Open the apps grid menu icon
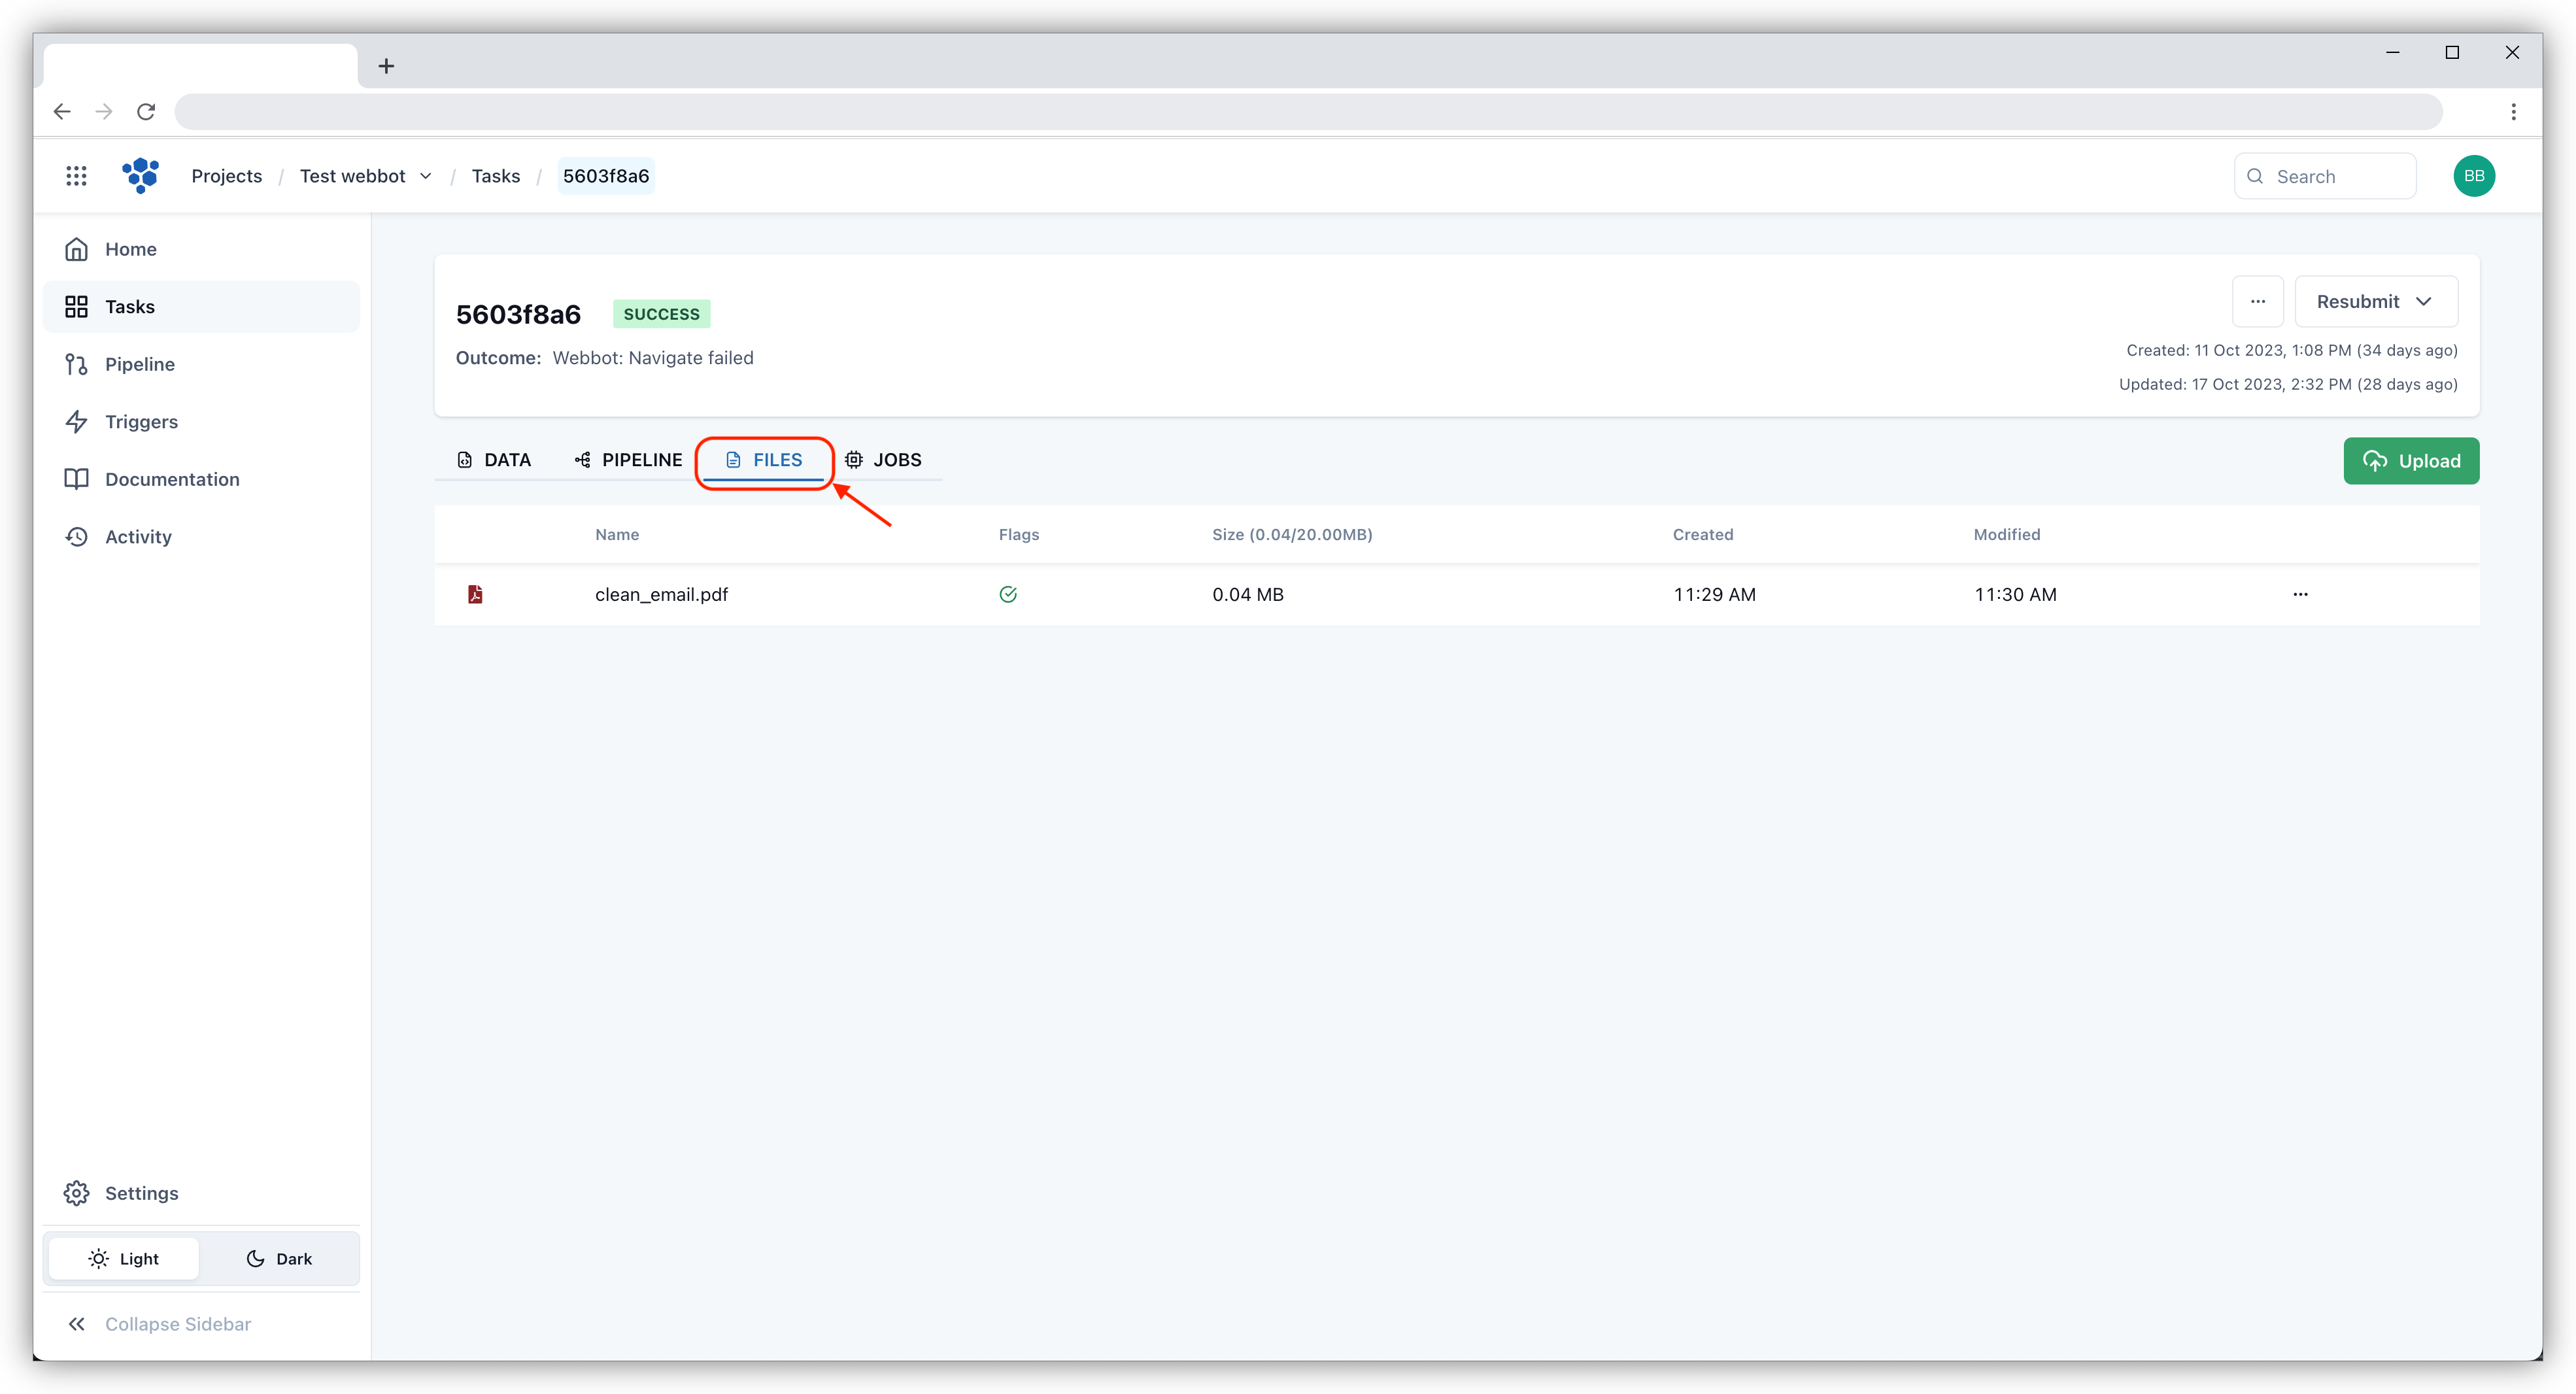The width and height of the screenshot is (2576, 1394). point(76,176)
